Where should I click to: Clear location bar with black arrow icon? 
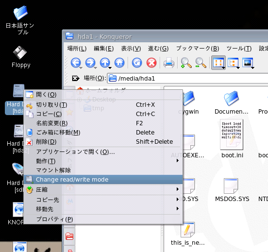click(76, 79)
